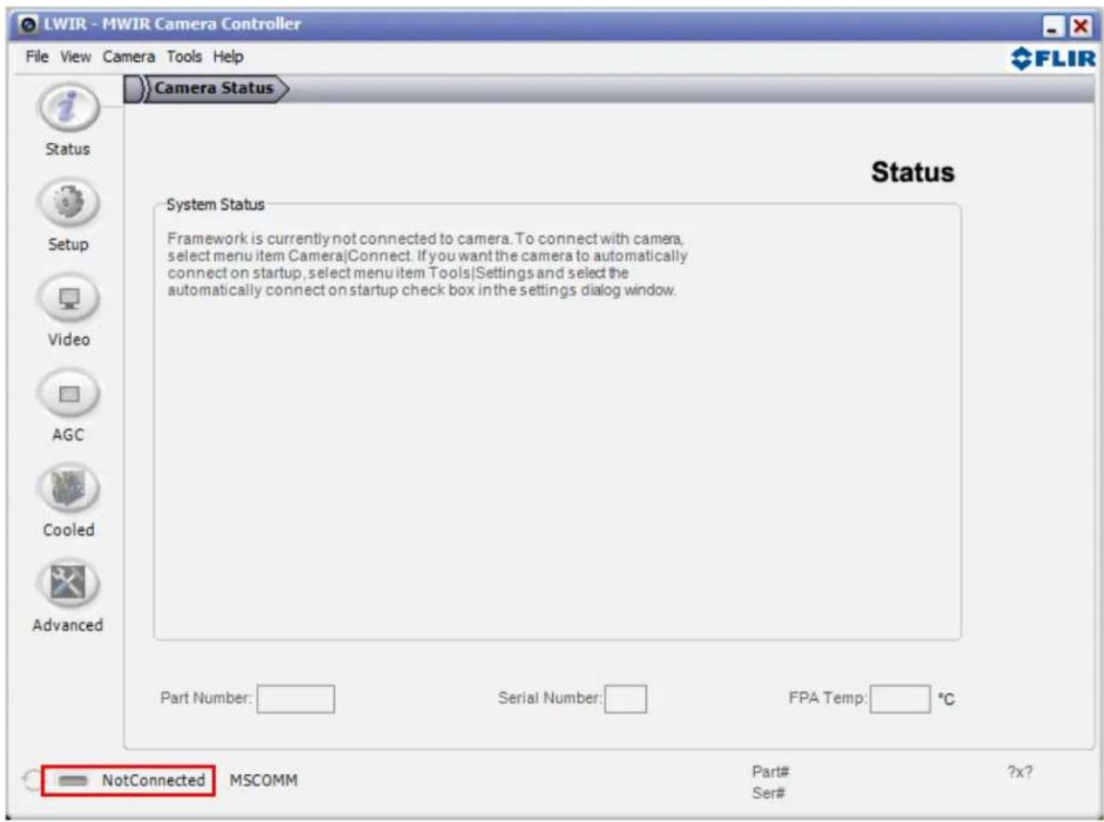The height and width of the screenshot is (822, 1104).
Task: Click the title bar app icon
Action: point(29,25)
